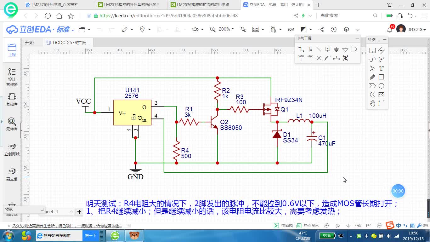Open the File folder dropdown
The height and width of the screenshot is (242, 430).
[84, 29]
